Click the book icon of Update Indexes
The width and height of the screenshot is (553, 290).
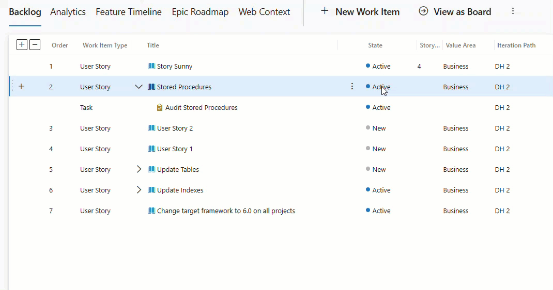click(x=151, y=190)
